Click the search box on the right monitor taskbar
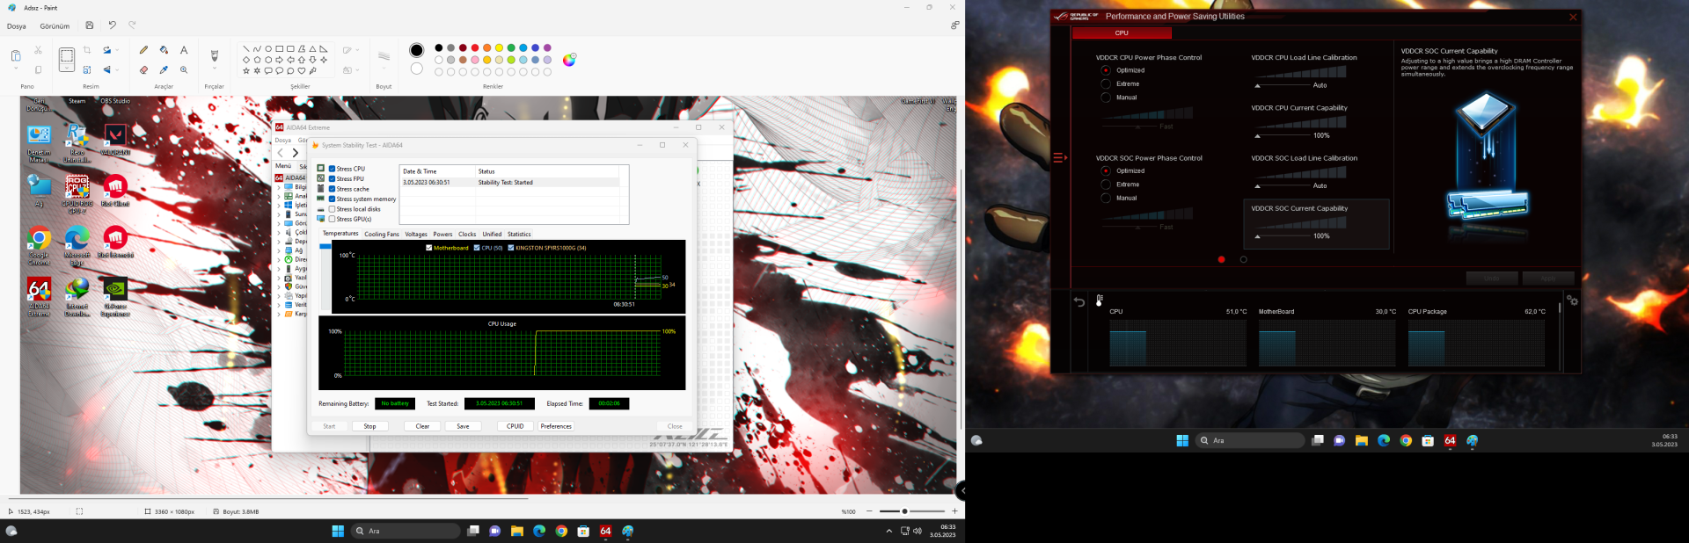This screenshot has width=1689, height=543. 1249,440
